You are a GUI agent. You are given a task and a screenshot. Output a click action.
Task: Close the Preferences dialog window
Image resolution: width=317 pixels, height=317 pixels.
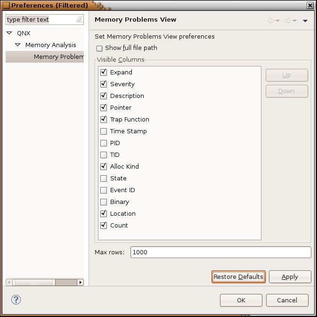(x=310, y=5)
